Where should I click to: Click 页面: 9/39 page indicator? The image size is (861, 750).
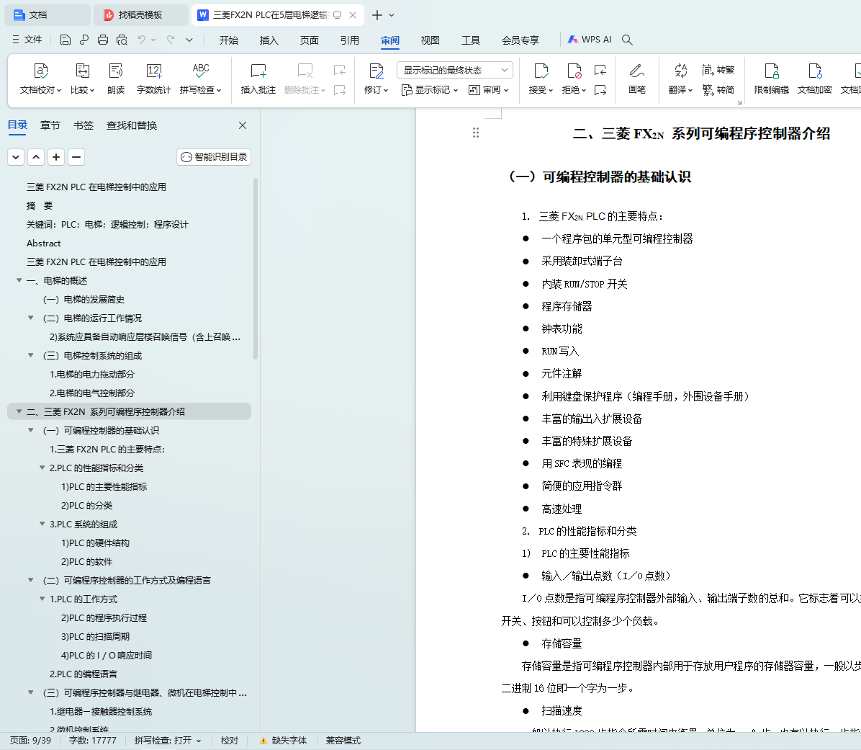[31, 740]
